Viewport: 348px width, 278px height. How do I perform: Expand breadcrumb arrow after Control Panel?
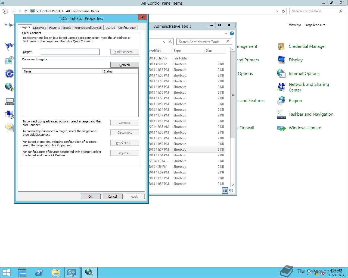click(x=63, y=11)
